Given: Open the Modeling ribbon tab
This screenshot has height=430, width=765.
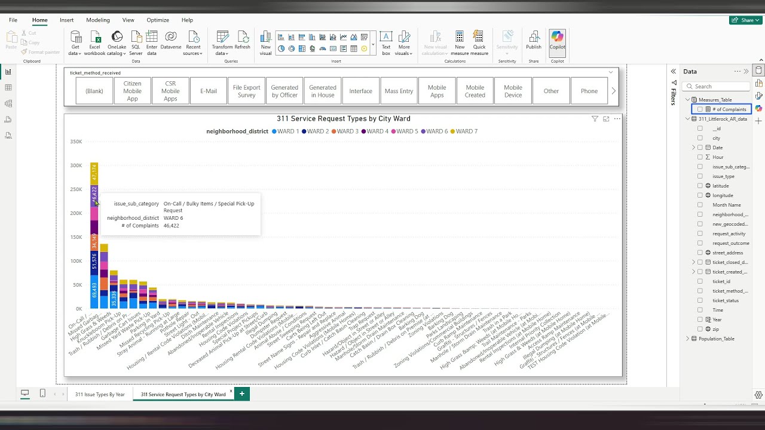Looking at the screenshot, I should (98, 20).
